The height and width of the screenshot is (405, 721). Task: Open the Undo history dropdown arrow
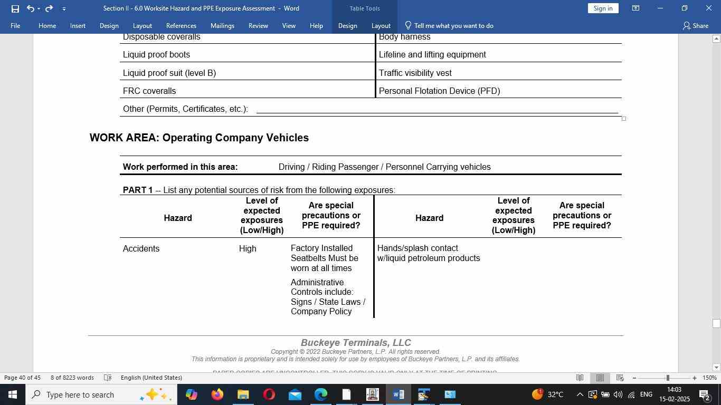point(39,8)
